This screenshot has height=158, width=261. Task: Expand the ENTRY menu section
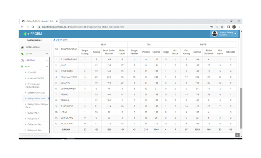point(47,54)
